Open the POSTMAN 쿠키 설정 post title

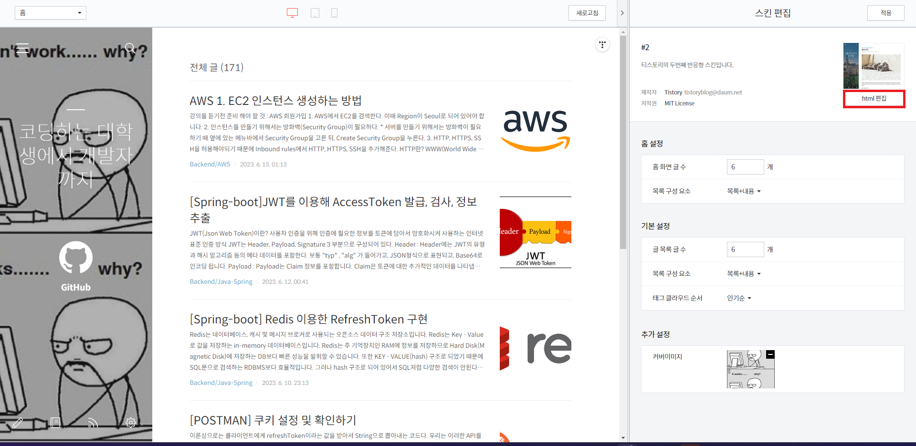coord(273,420)
